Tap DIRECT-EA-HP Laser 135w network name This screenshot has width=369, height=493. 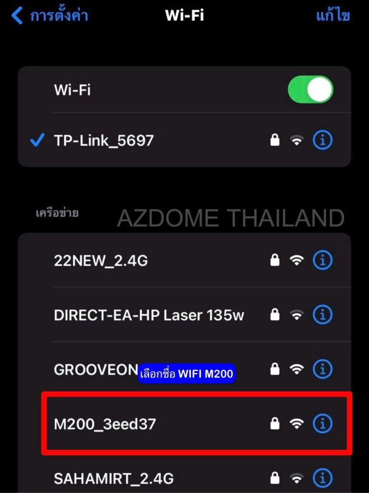pyautogui.click(x=149, y=315)
